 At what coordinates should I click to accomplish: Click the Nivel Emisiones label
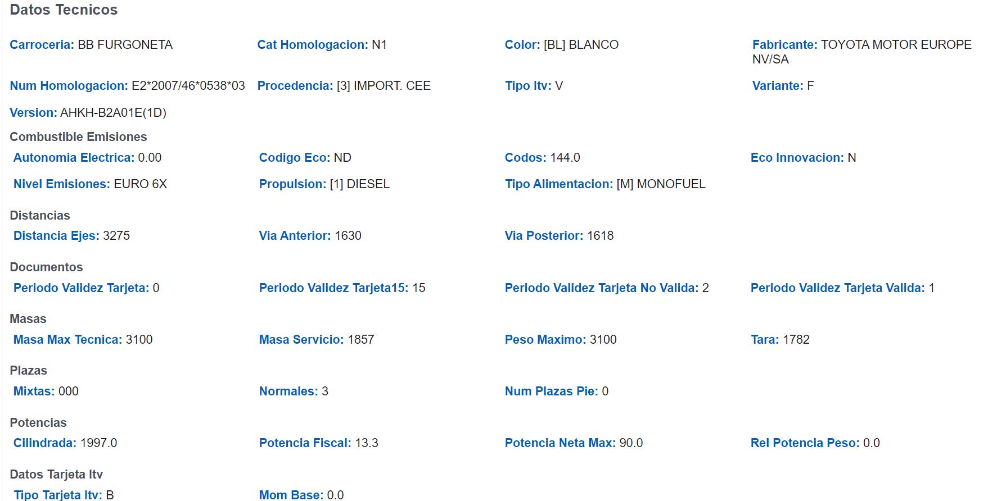61,184
